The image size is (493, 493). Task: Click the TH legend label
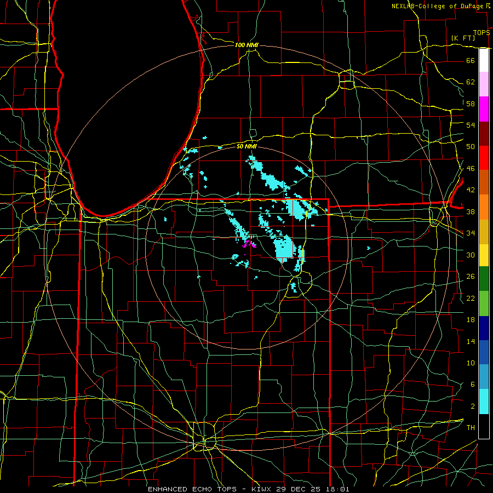pyautogui.click(x=471, y=428)
